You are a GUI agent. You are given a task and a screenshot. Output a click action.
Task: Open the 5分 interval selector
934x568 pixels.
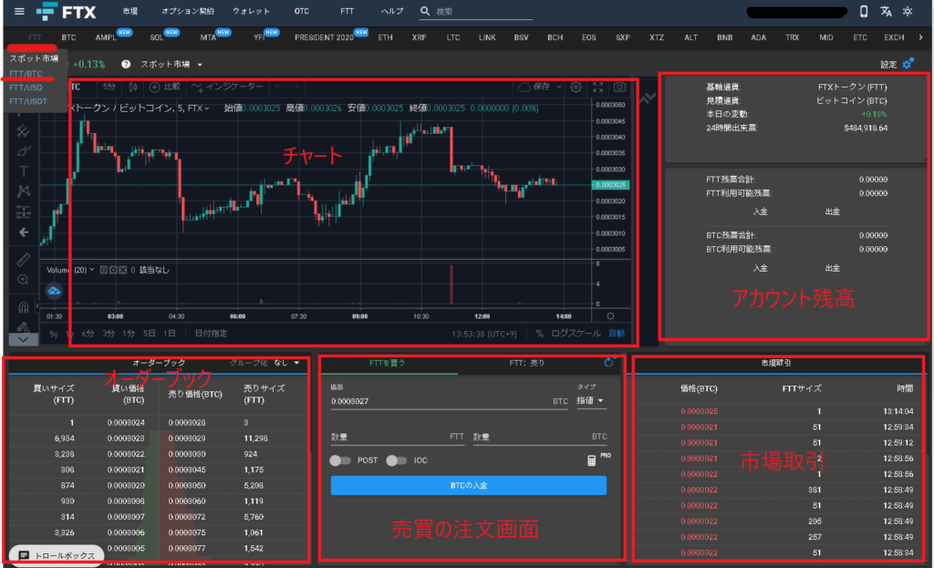(109, 87)
